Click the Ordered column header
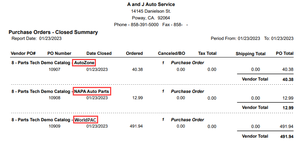The height and width of the screenshot is (141, 303). (x=134, y=53)
